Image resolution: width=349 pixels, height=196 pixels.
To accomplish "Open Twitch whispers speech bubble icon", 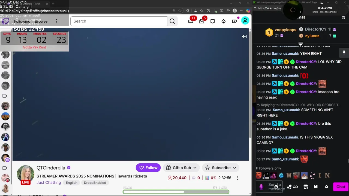I will click(213, 21).
